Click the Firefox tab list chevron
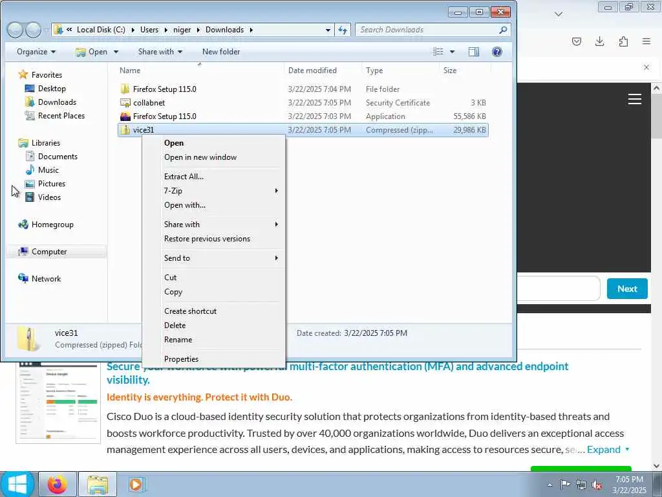The width and height of the screenshot is (662, 497). click(x=559, y=14)
